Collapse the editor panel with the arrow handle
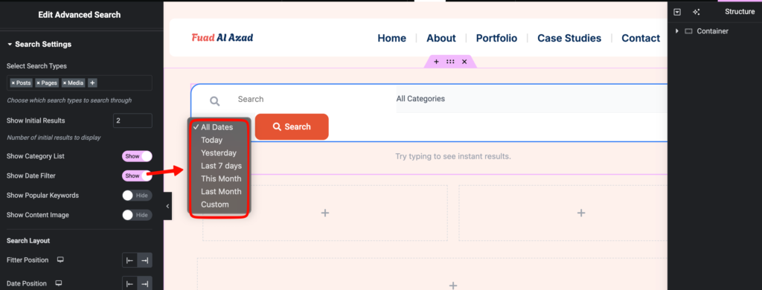Image resolution: width=762 pixels, height=290 pixels. (x=167, y=206)
